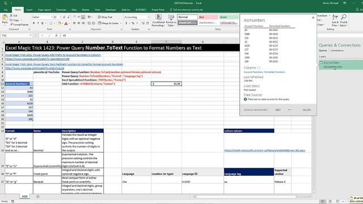Switch to Connections tab in Queries pane
The height and width of the screenshot is (204, 363).
(x=337, y=50)
